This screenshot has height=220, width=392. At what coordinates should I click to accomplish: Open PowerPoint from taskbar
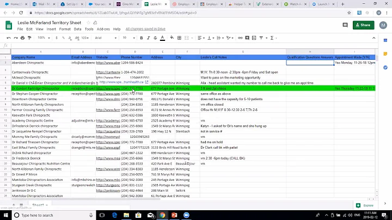174,215
